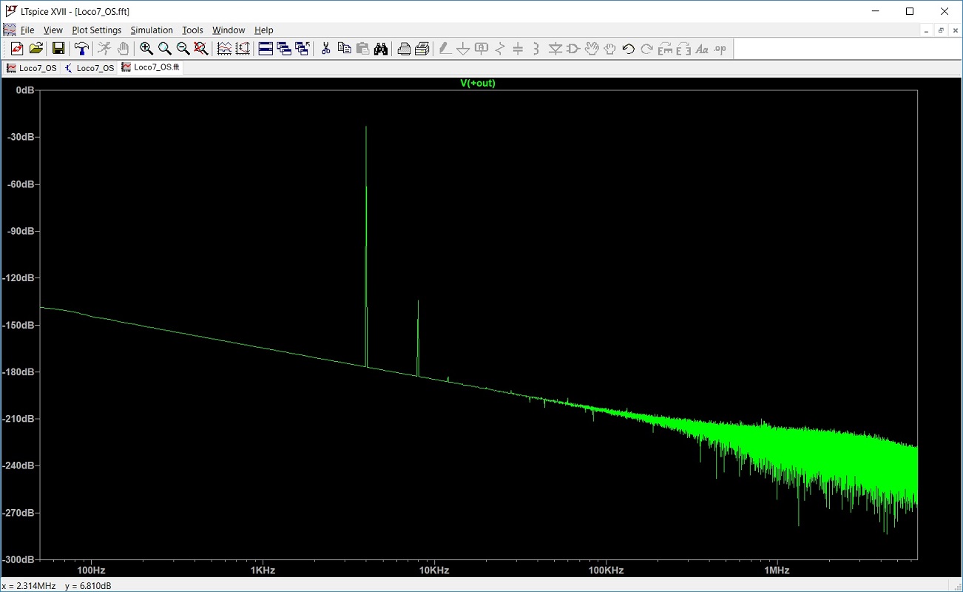The image size is (963, 592).
Task: Click the Close all windows icon
Action: pos(302,49)
